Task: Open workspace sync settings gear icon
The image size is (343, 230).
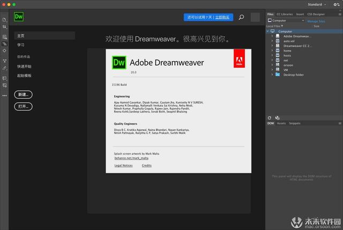Action: coord(336,4)
